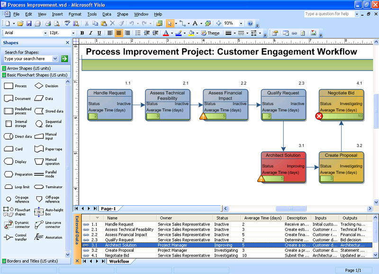Choose the Decision flowchart shape
This screenshot has height=274, width=379.
[x=39, y=86]
